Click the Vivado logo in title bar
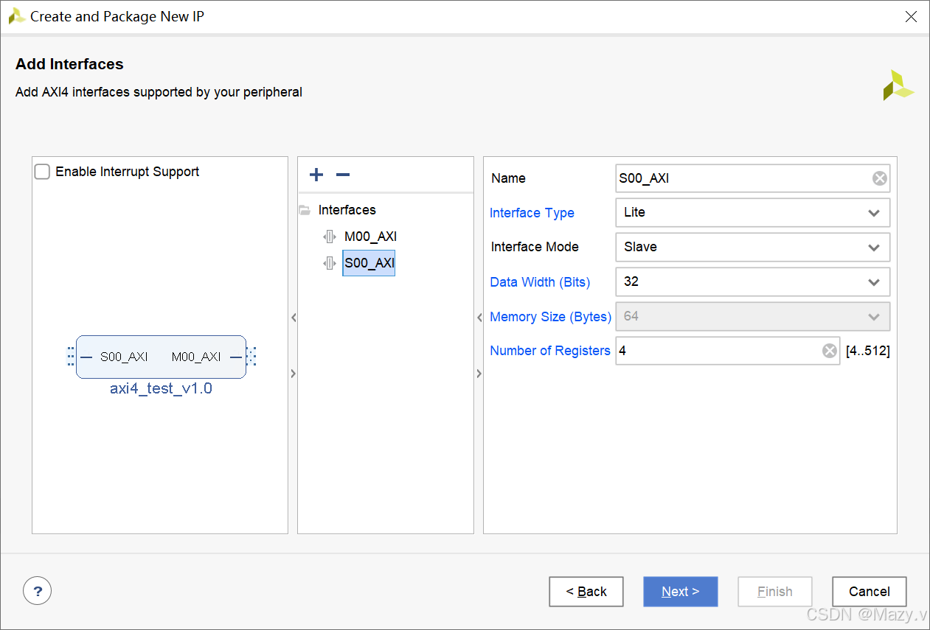 coord(16,16)
